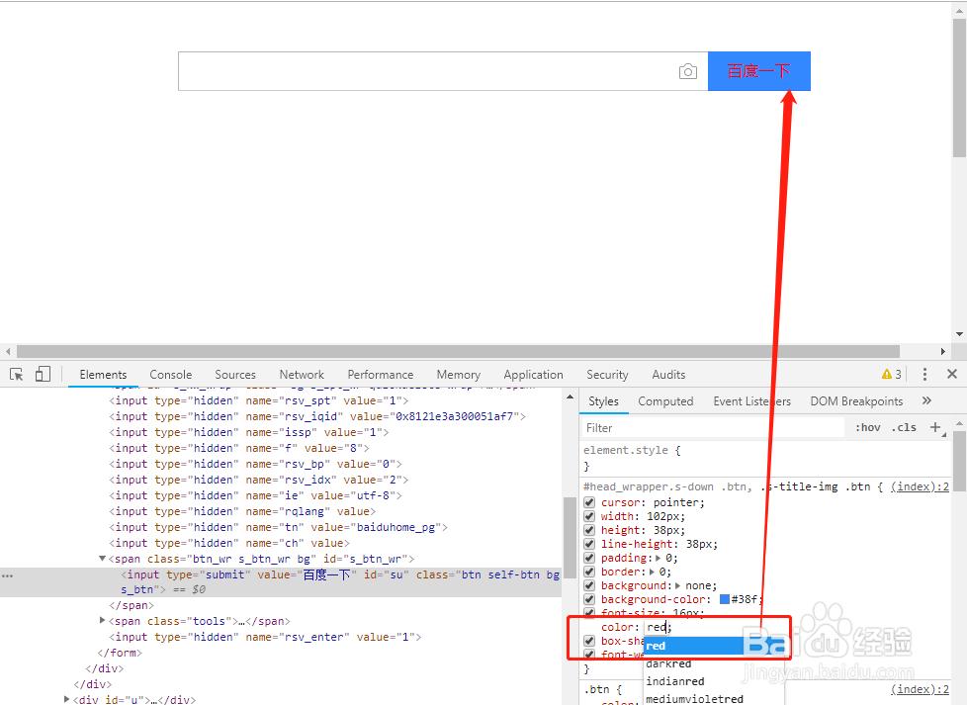This screenshot has width=967, height=705.
Task: Open the (index):2 link beside .btn rule
Action: pyautogui.click(x=920, y=689)
